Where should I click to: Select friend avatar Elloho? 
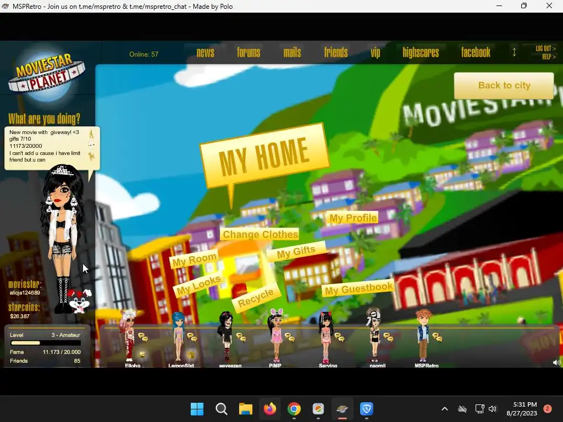[x=129, y=336]
